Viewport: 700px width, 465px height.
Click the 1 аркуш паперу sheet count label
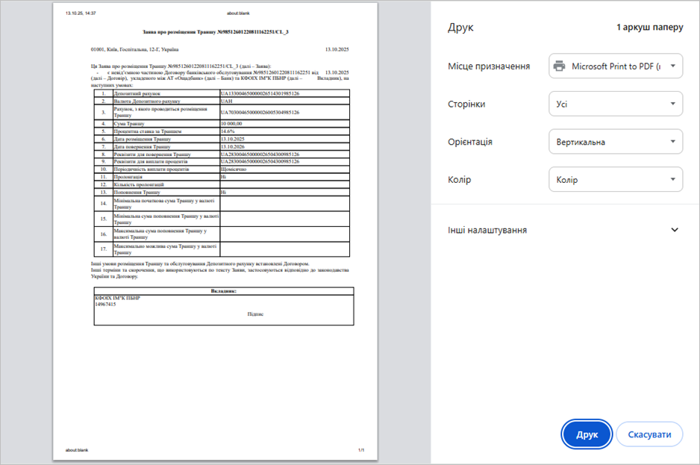click(x=650, y=26)
